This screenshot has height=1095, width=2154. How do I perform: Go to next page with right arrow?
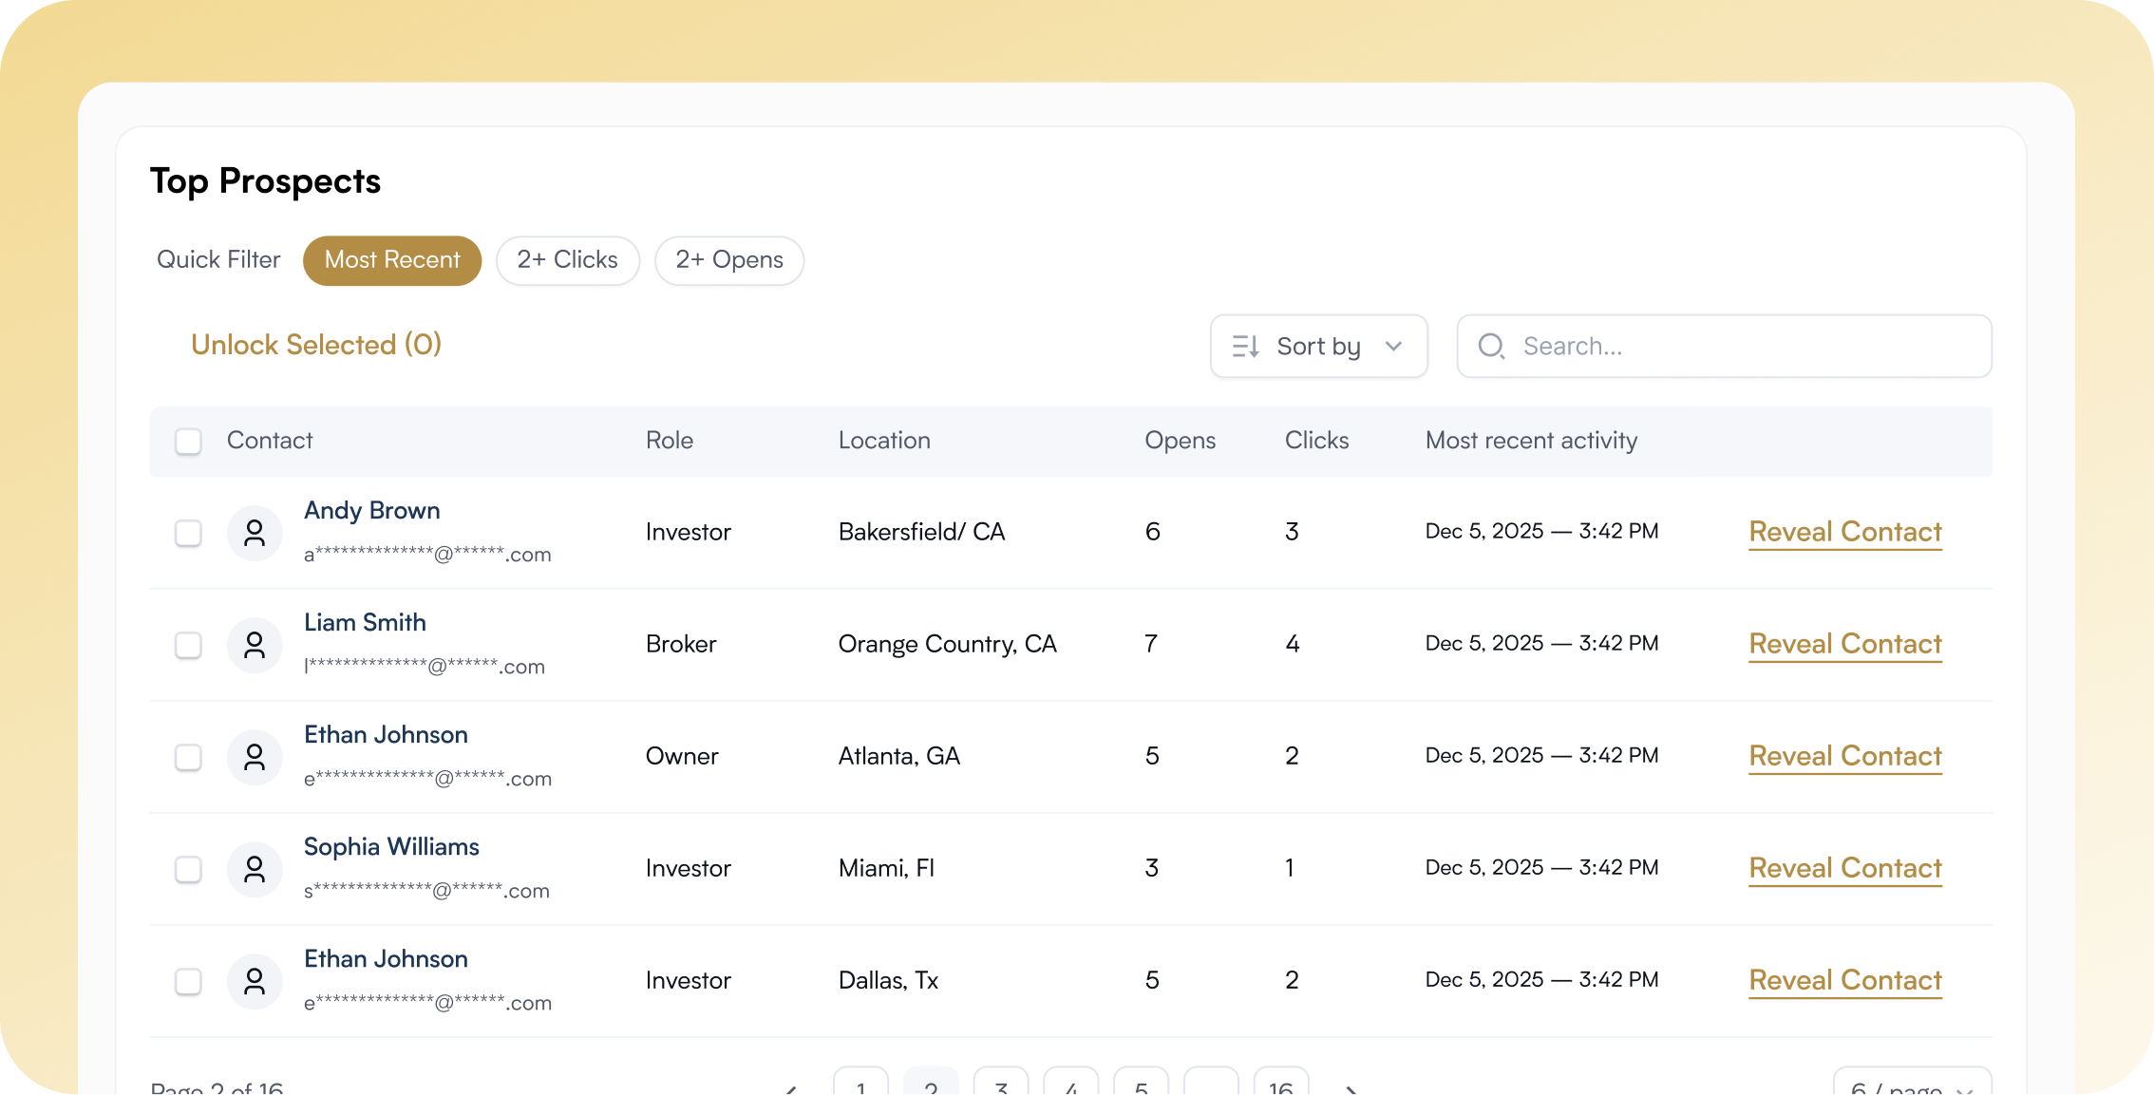[x=1351, y=1088]
